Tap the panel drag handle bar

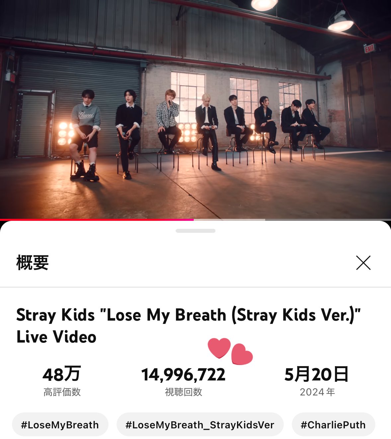tap(195, 231)
